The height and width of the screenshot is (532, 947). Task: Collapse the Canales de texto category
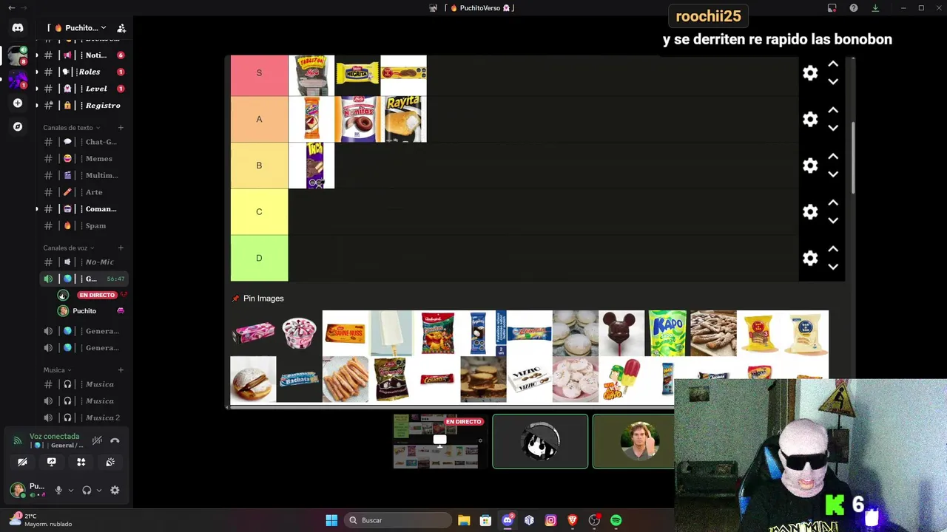pyautogui.click(x=71, y=128)
